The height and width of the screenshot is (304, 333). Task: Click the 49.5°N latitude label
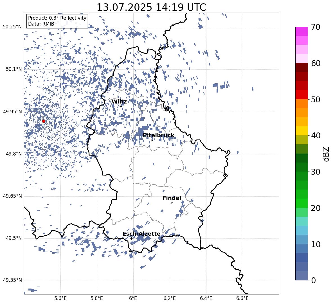coord(14,238)
